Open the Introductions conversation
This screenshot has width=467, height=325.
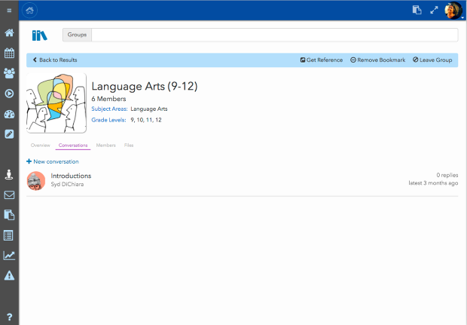[71, 176]
